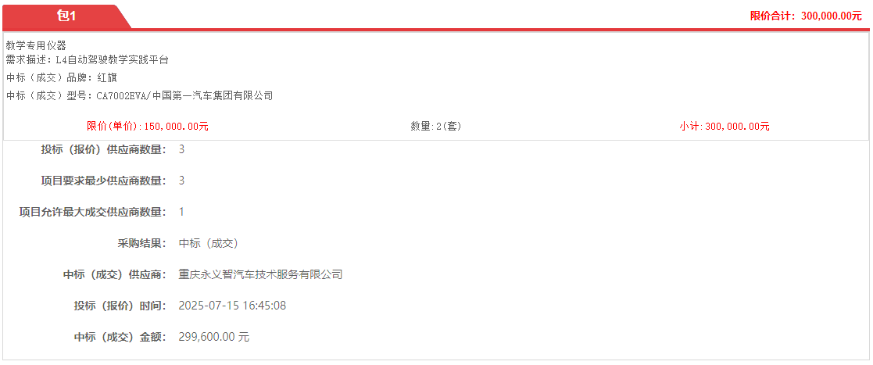Click the 限价(单价) 150,000.00元 value
Viewport: 873px width, 365px height.
click(x=148, y=127)
